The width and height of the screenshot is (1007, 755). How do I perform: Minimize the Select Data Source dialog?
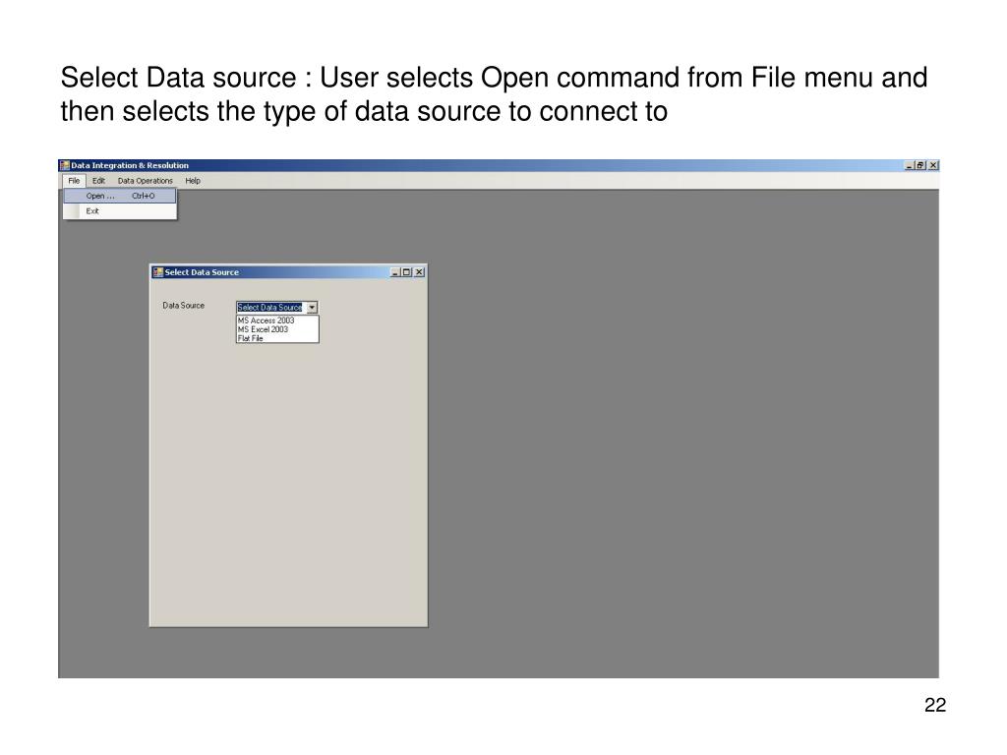point(395,272)
